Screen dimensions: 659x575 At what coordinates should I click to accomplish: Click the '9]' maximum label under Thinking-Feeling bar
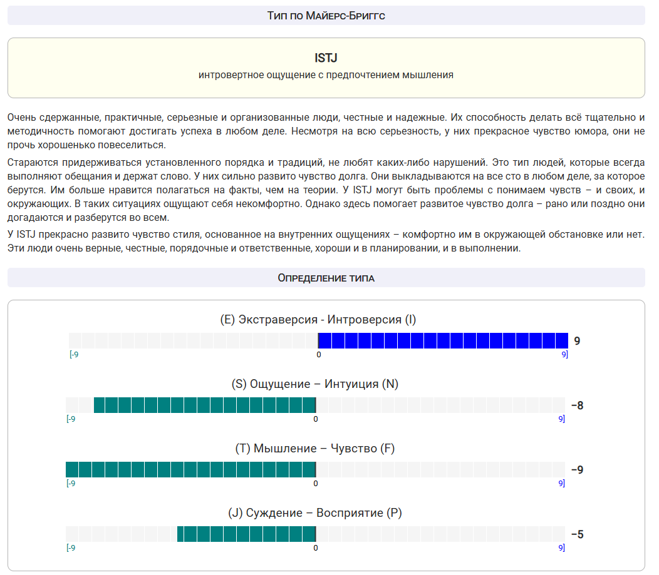pyautogui.click(x=561, y=484)
